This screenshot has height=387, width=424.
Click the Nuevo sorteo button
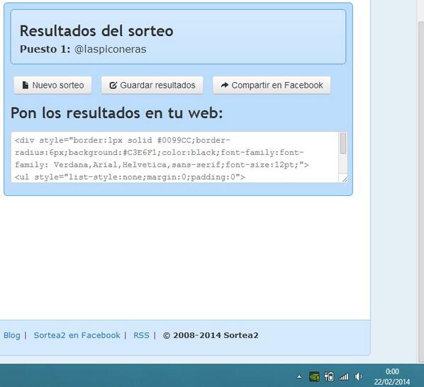pyautogui.click(x=52, y=86)
